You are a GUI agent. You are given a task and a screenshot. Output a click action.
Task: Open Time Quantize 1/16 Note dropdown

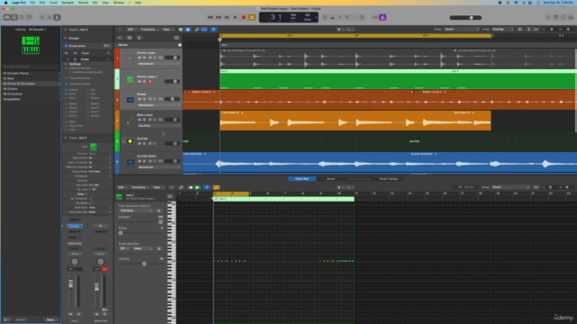136,211
